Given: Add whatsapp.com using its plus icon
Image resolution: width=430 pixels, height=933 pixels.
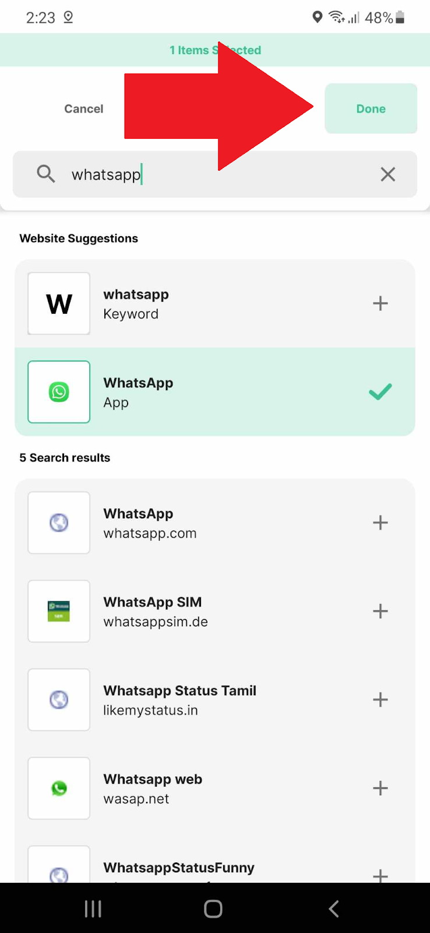Looking at the screenshot, I should tap(380, 522).
